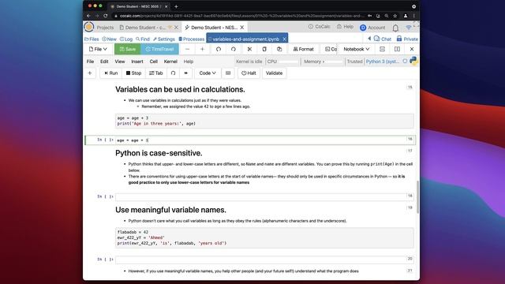Open the Kernel menu
Viewport: 505px width, 284px height.
point(170,62)
